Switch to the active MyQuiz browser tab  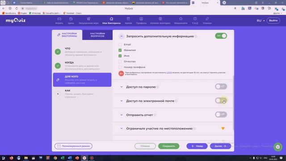(205, 3)
